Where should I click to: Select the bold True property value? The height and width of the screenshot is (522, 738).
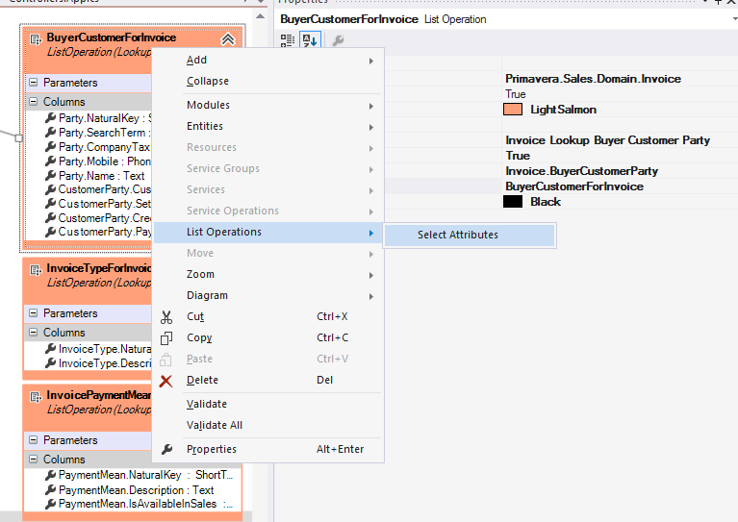[x=518, y=156]
